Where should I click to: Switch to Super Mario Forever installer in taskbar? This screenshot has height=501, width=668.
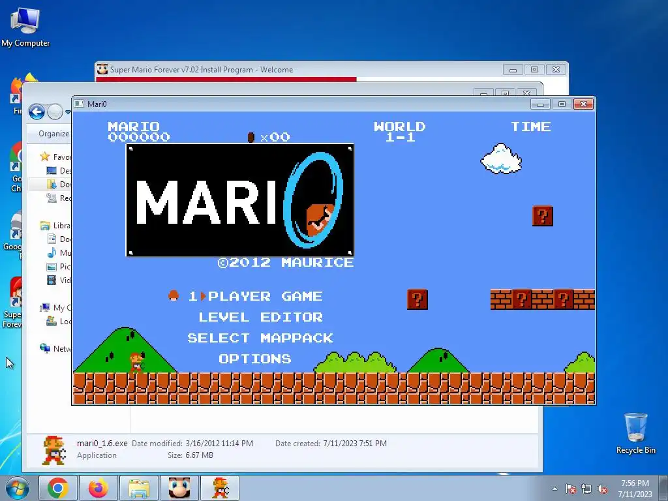coord(179,488)
